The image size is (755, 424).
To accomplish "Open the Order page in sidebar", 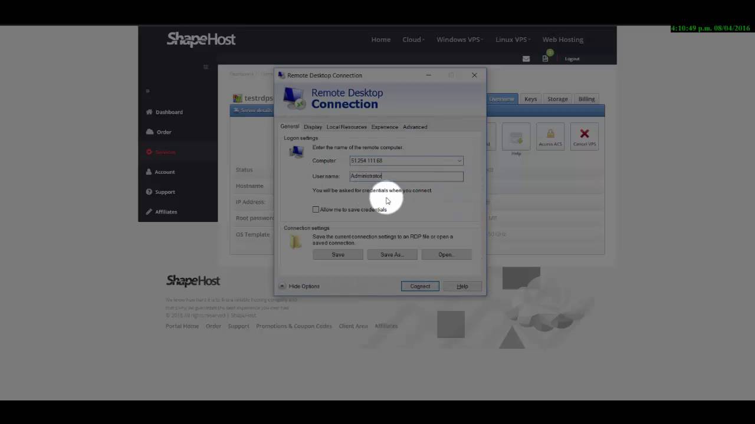I will click(x=159, y=132).
